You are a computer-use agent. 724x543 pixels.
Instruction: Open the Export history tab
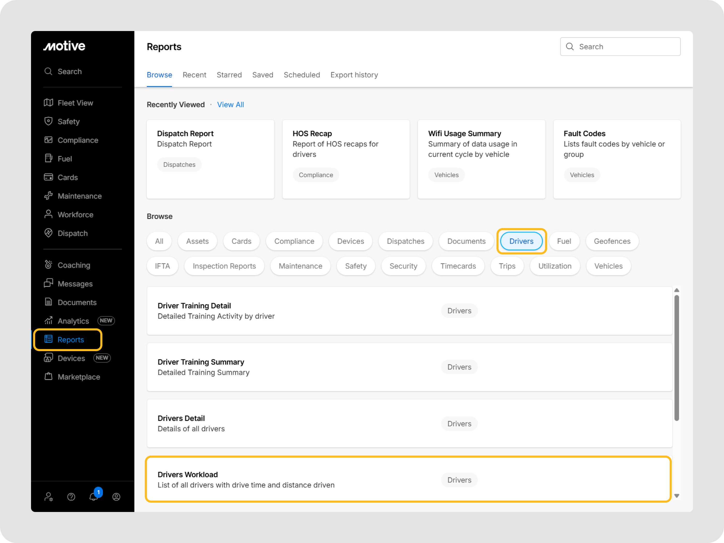pyautogui.click(x=354, y=75)
